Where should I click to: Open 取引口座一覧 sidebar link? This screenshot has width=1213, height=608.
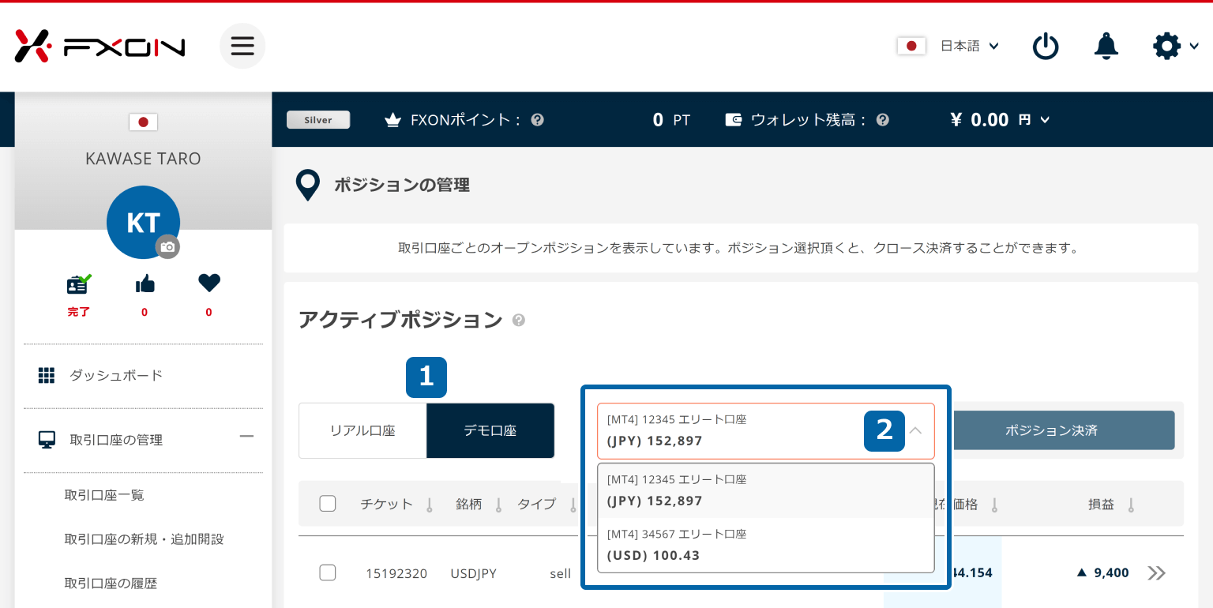pos(104,495)
